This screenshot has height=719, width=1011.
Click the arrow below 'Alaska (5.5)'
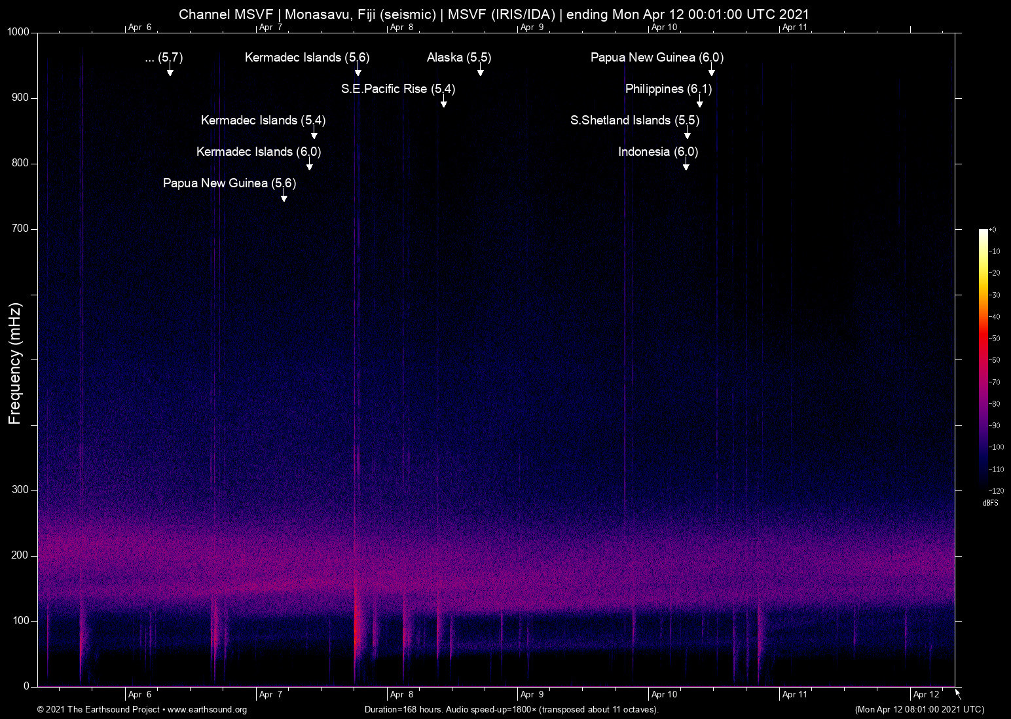pyautogui.click(x=480, y=70)
